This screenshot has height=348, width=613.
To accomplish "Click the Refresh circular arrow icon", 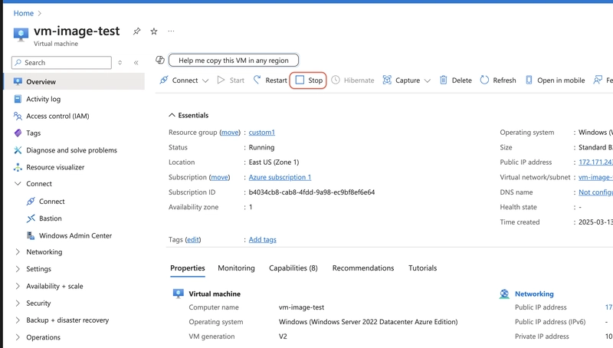I will click(x=484, y=80).
